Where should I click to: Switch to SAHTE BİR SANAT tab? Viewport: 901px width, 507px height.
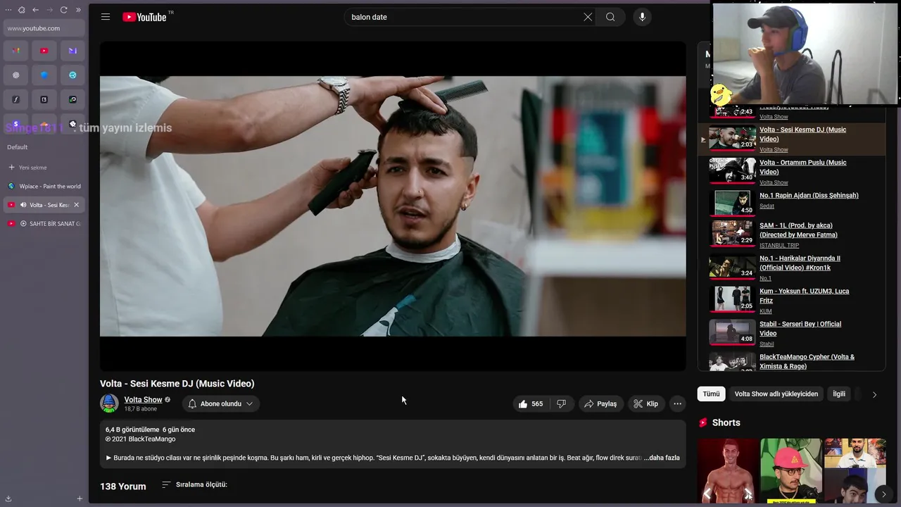tap(44, 223)
